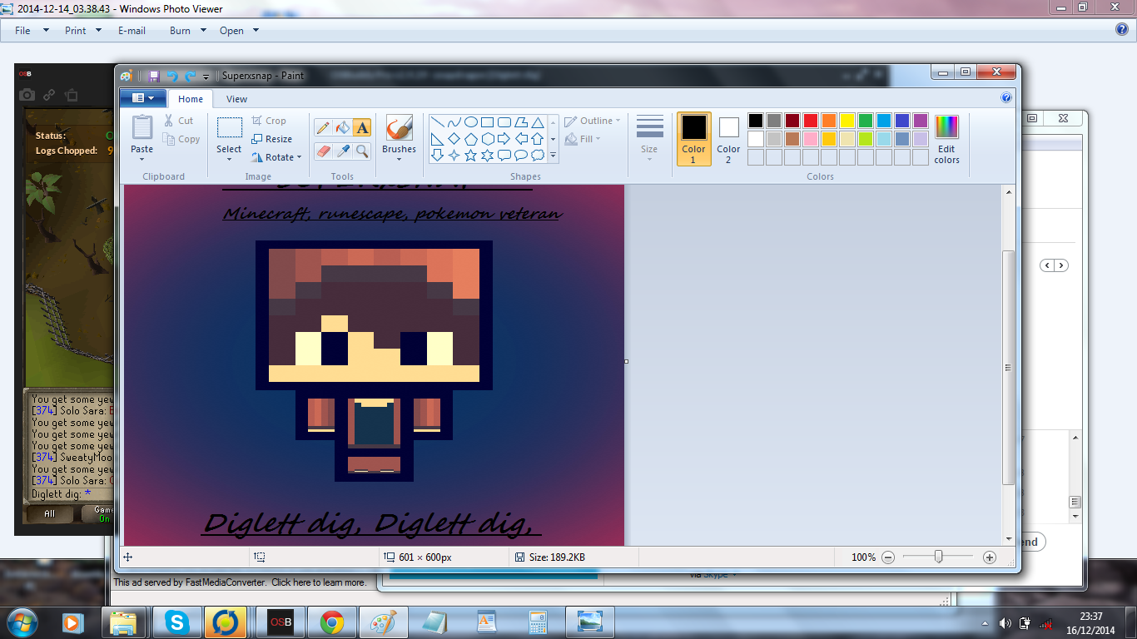
Task: Select the Magnifier tool
Action: (361, 151)
